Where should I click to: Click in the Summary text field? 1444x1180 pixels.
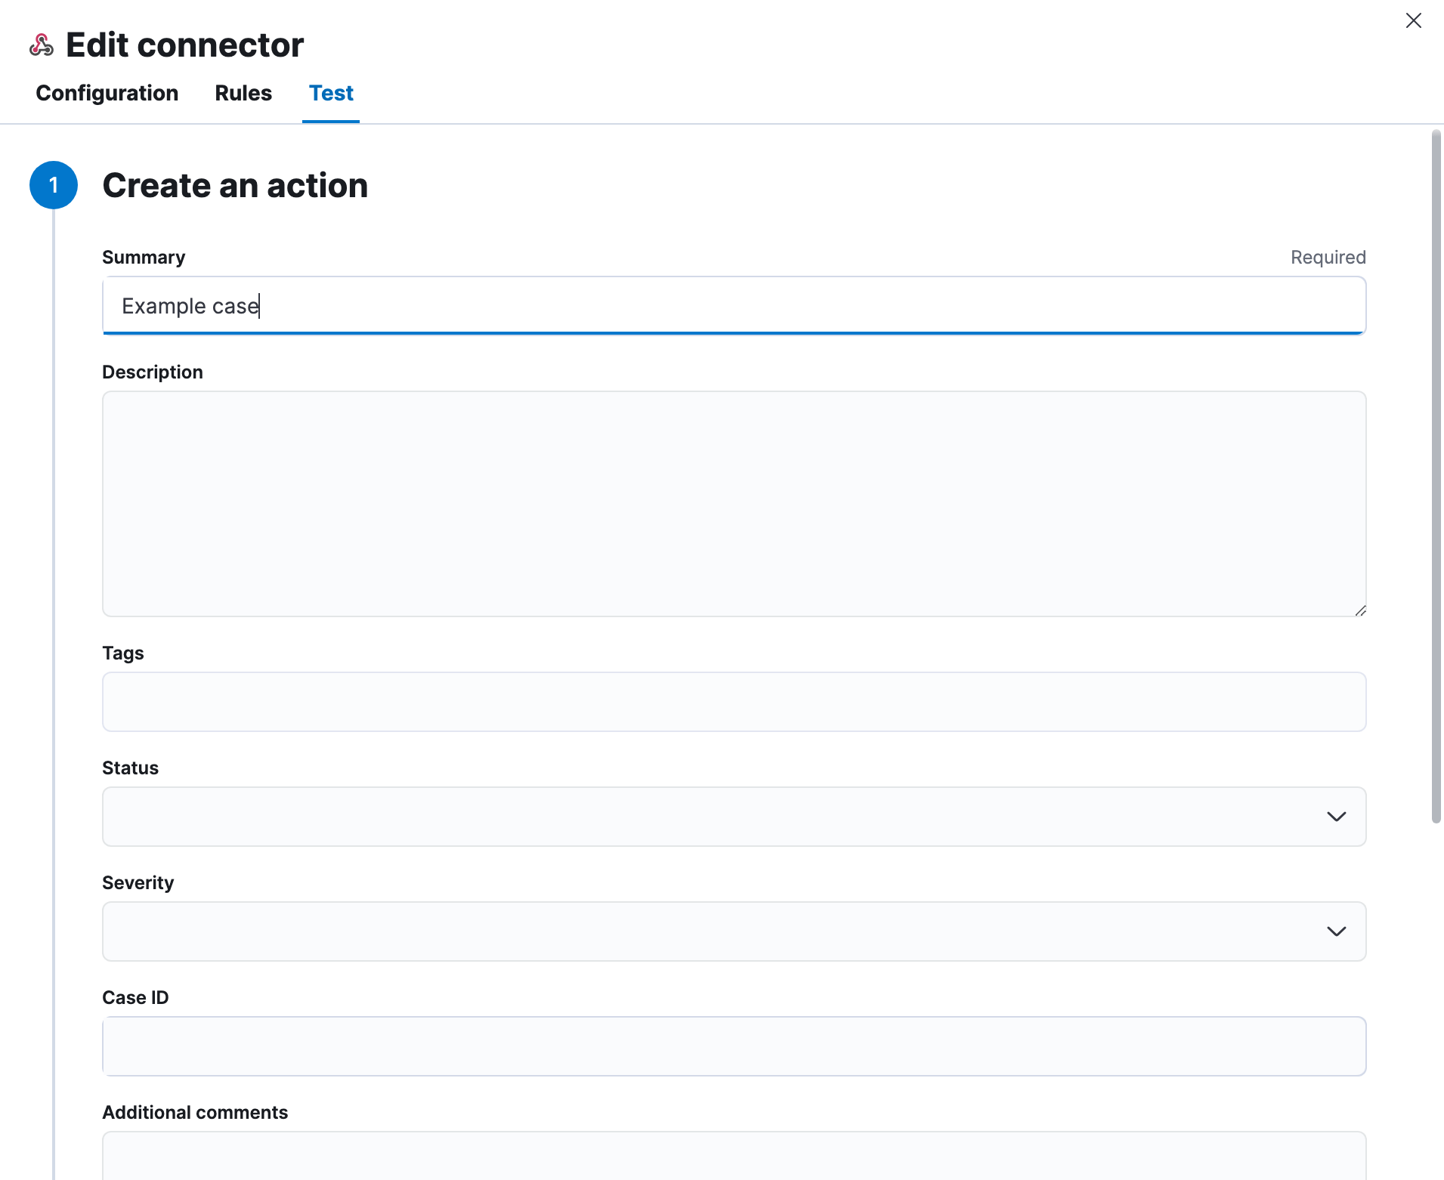pyautogui.click(x=733, y=306)
